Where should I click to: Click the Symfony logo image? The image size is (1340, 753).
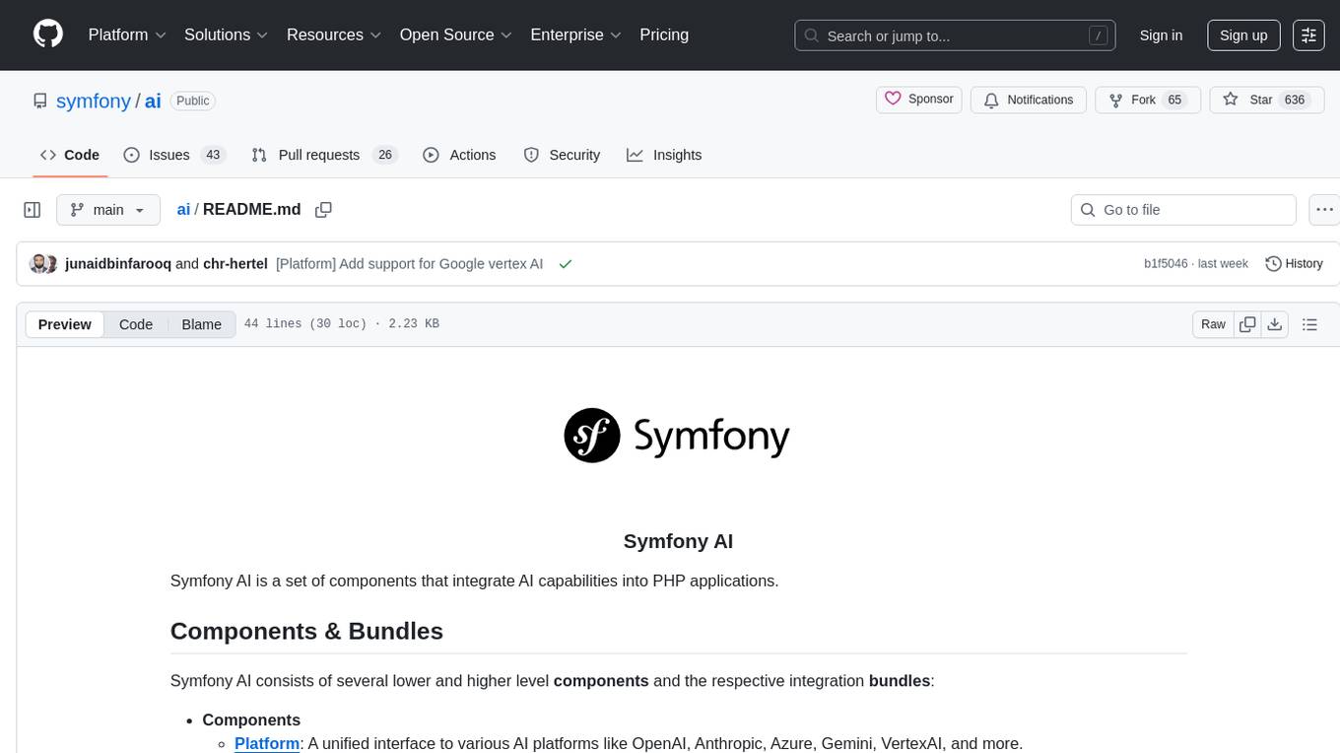click(x=677, y=436)
